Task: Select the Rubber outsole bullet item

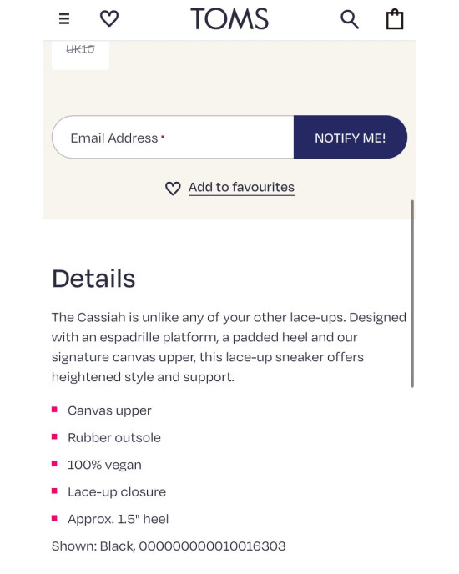Action: [114, 438]
